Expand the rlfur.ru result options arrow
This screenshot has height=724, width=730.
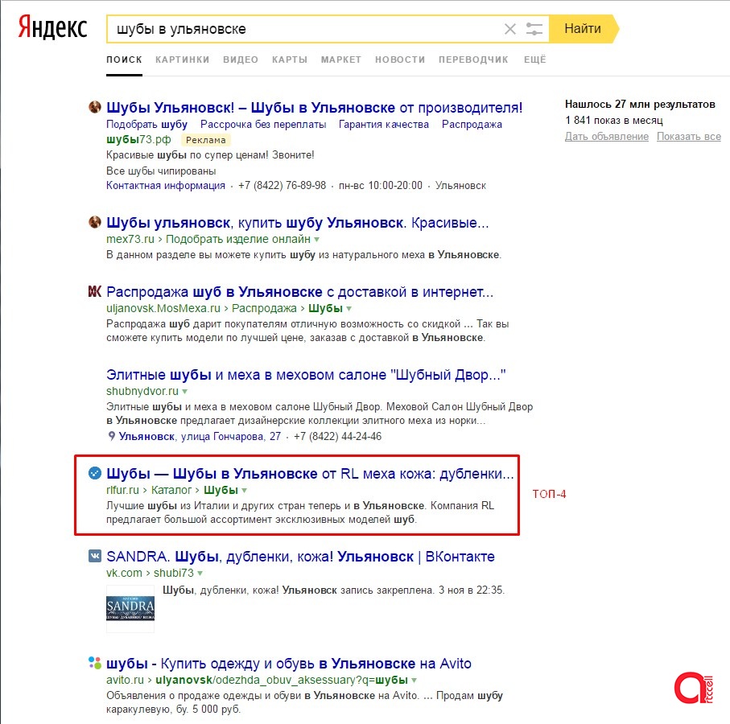[x=245, y=491]
